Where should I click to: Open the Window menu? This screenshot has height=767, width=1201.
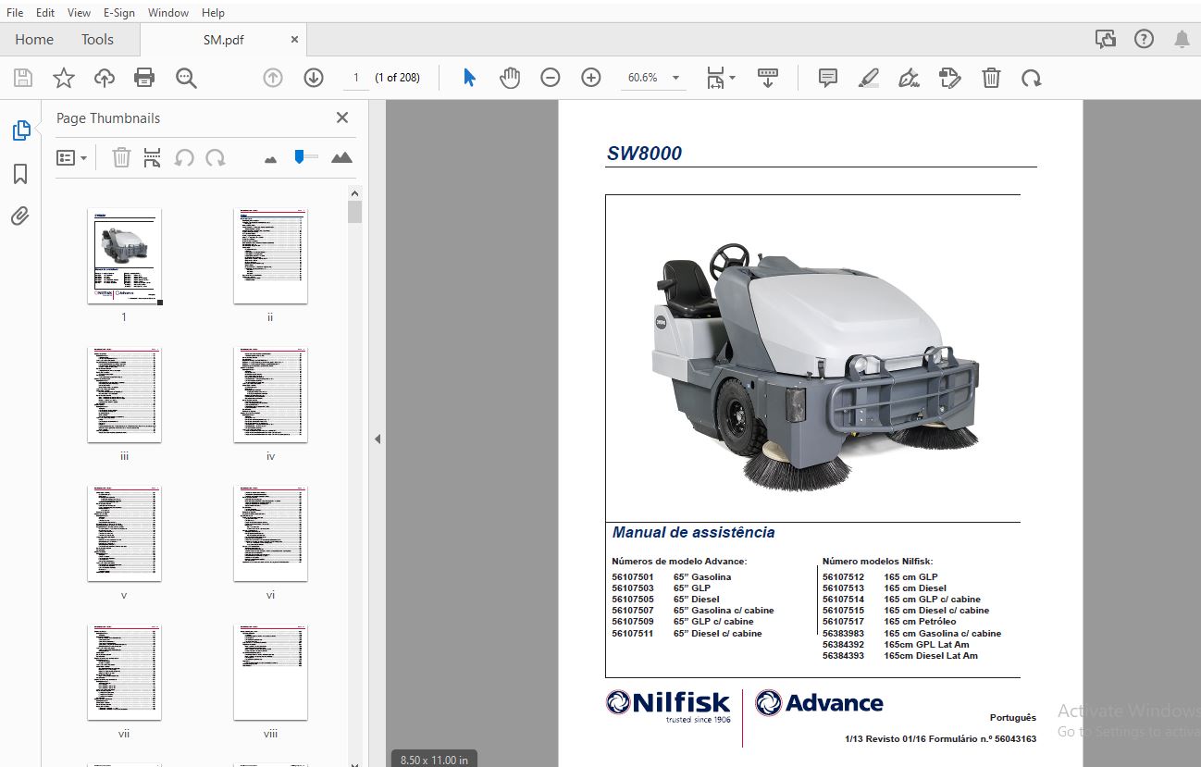tap(168, 13)
